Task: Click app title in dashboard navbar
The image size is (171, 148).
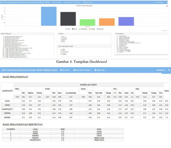Action: pos(25,2)
